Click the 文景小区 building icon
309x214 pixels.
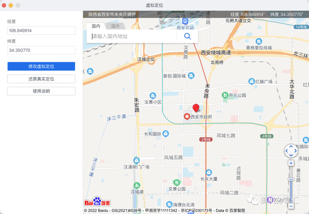153,96
